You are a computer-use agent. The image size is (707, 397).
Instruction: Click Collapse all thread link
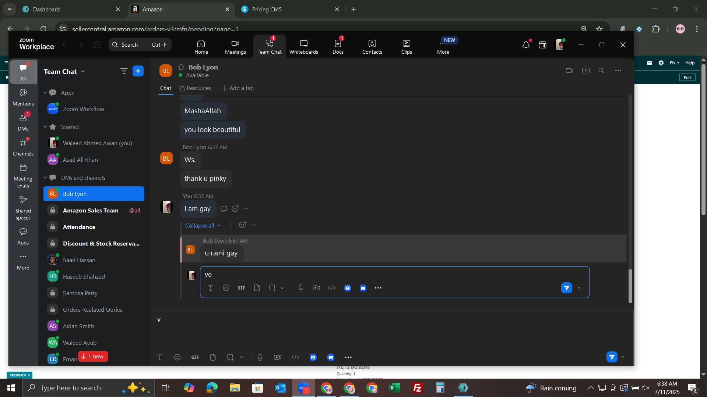(x=203, y=225)
